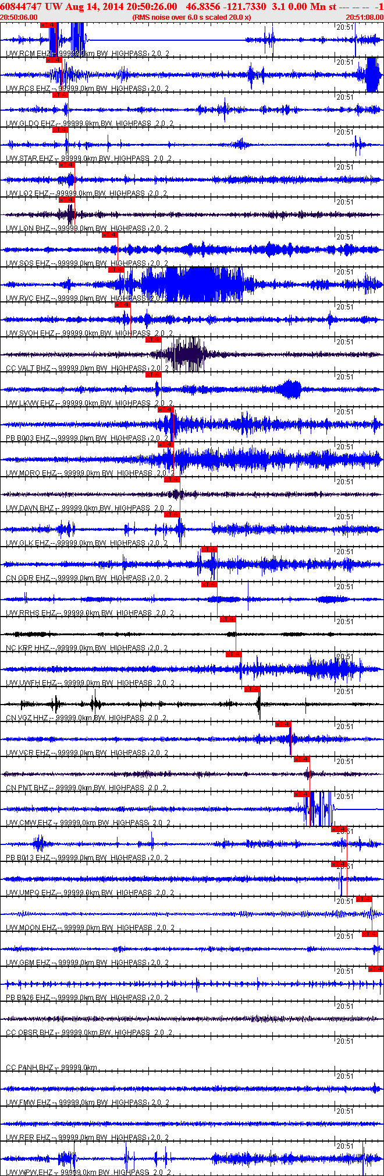Image resolution: width=384 pixels, height=1176 pixels.
Task: Select the red pick marker on VGZ trace
Action: (x=252, y=689)
